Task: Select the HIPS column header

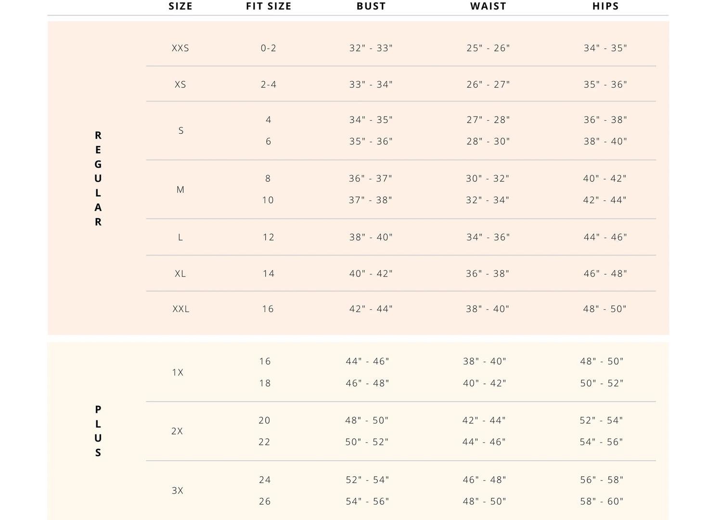Action: pyautogui.click(x=606, y=6)
